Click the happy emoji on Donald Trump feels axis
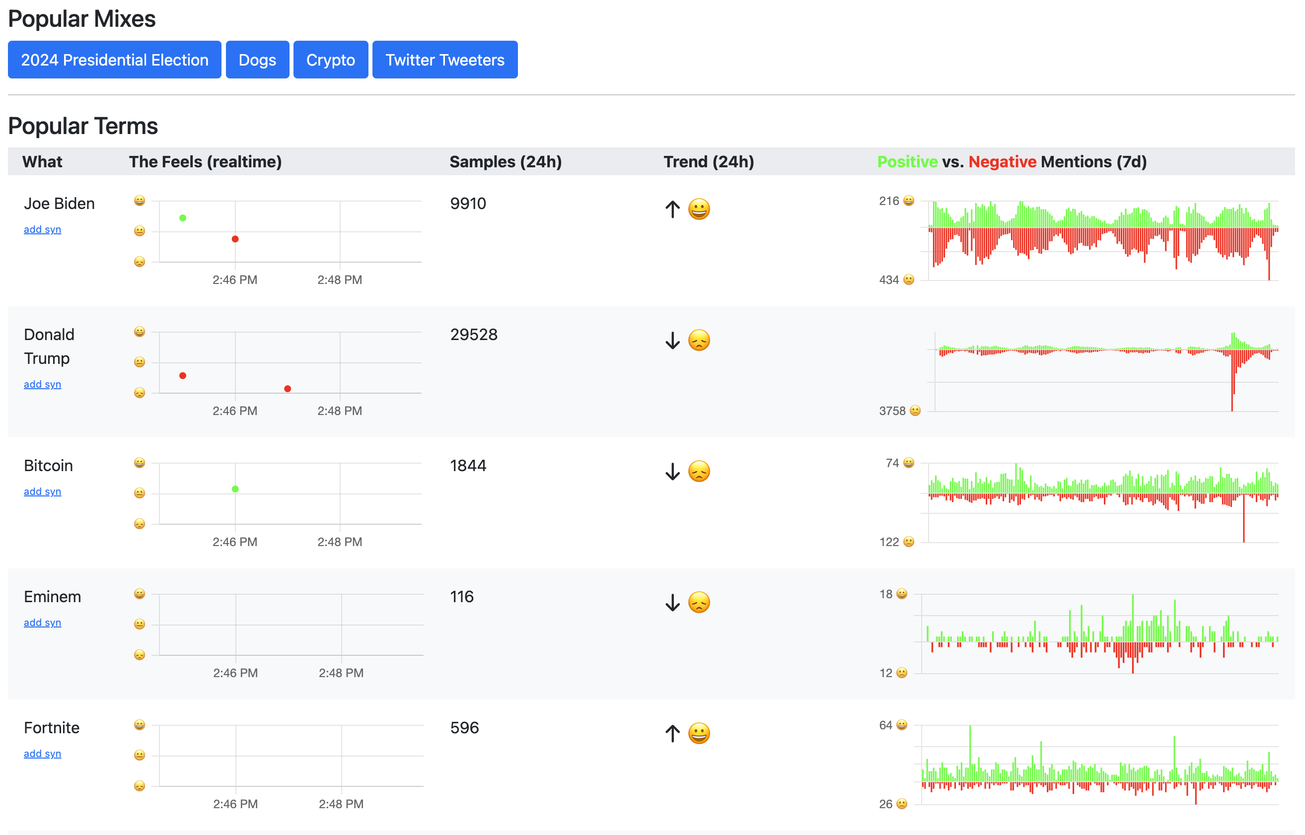This screenshot has width=1305, height=835. [140, 331]
